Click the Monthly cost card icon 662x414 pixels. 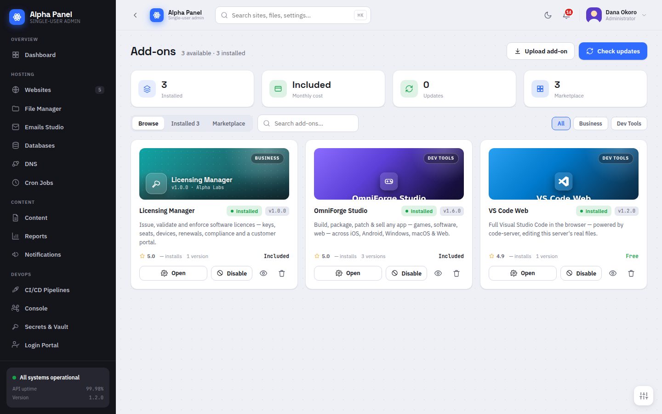point(278,89)
